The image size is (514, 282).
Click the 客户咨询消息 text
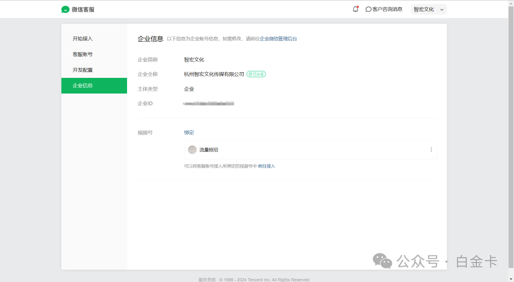tap(387, 9)
